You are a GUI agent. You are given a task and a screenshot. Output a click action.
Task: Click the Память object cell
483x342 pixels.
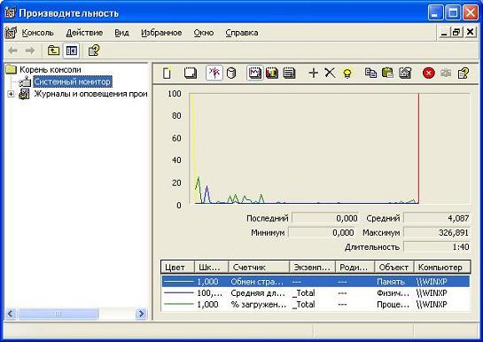pos(391,282)
